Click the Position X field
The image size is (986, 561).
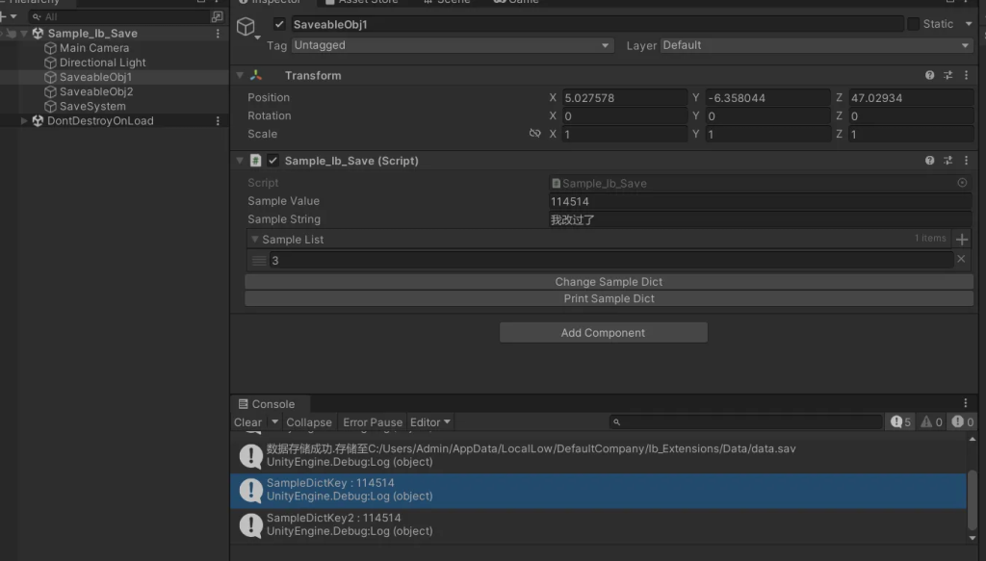(624, 97)
